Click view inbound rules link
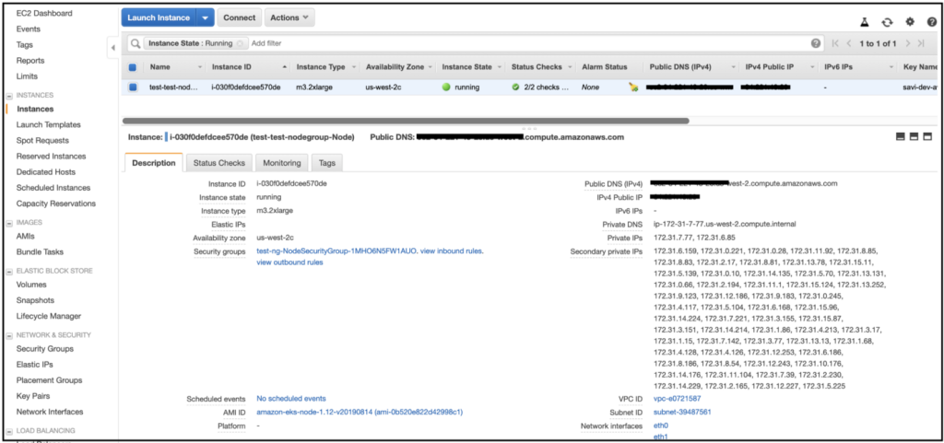944x443 pixels. click(x=451, y=251)
